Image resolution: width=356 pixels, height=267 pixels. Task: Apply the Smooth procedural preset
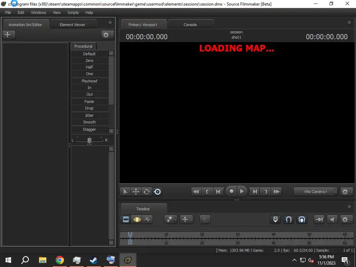(x=89, y=122)
